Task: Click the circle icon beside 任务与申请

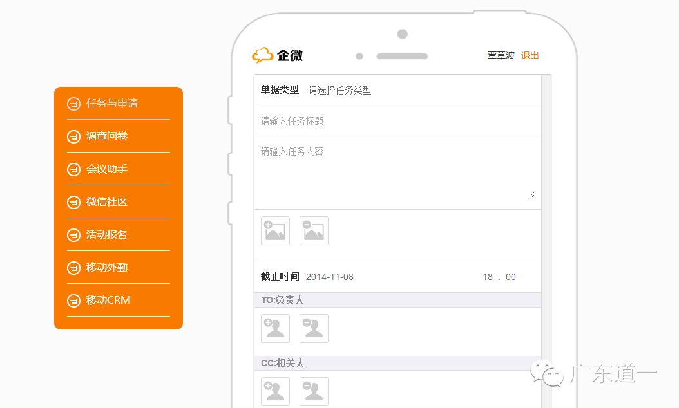Action: (x=73, y=104)
